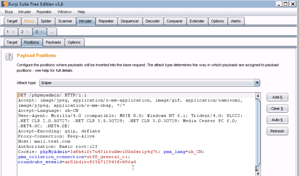This screenshot has height=176, width=299.
Task: Switch to the Extender tab
Action: [x=197, y=21]
